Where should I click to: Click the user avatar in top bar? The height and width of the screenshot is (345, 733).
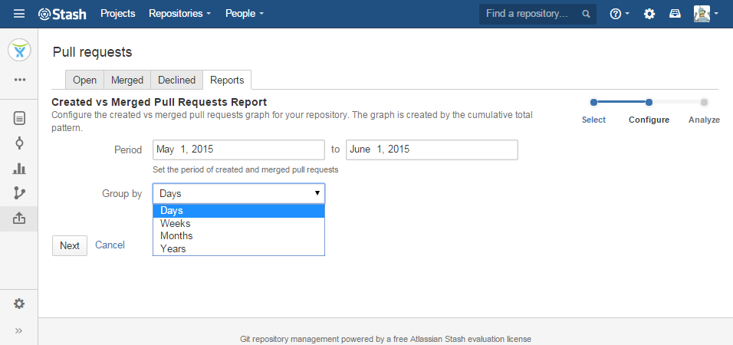tap(702, 14)
